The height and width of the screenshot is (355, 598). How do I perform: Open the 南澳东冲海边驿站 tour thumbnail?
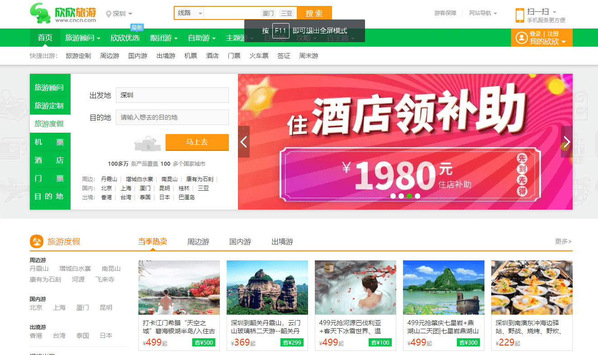(x=532, y=288)
